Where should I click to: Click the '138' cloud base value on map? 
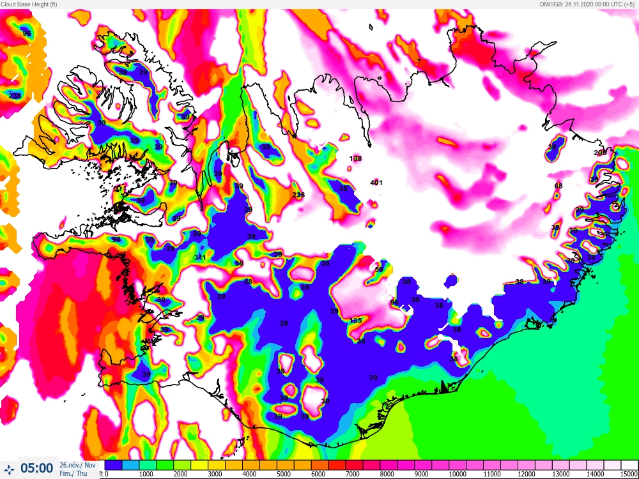(356, 158)
